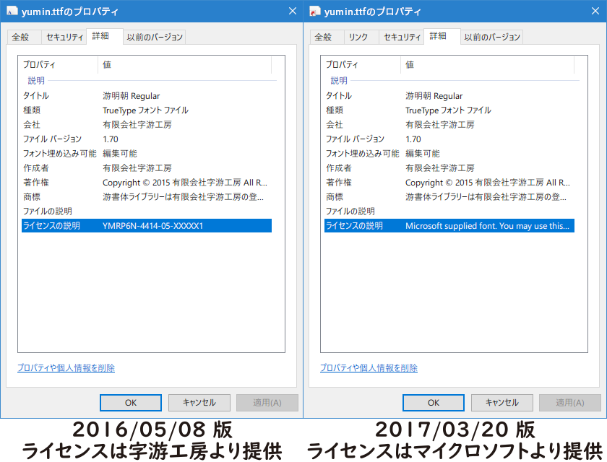Select 商標 row in right window
Image resolution: width=607 pixels, height=462 pixels.
449,197
